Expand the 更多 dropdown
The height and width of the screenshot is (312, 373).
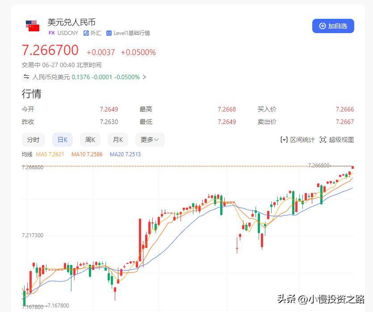coord(150,140)
